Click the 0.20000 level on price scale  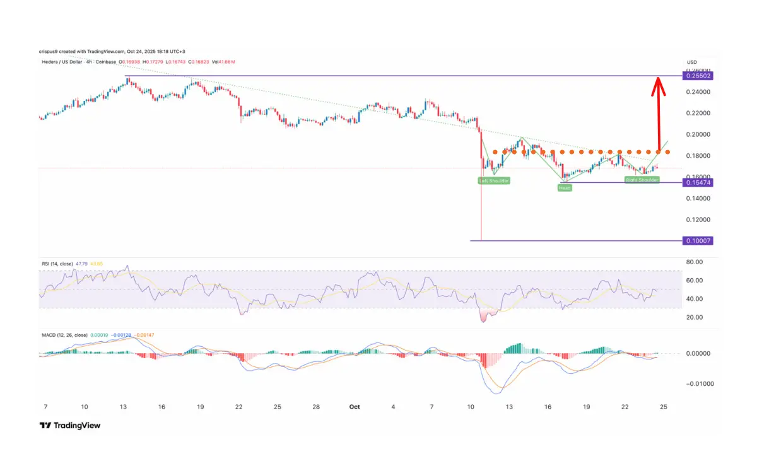click(696, 135)
